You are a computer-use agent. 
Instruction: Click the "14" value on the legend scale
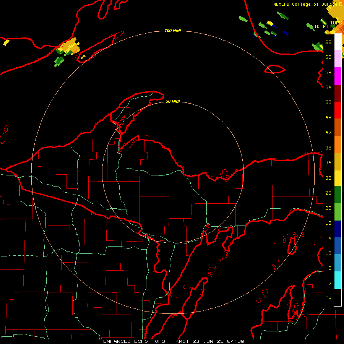[x=328, y=238]
